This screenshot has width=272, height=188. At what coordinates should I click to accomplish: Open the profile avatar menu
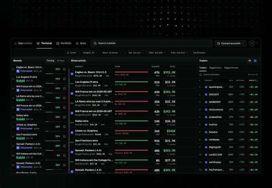252,43
